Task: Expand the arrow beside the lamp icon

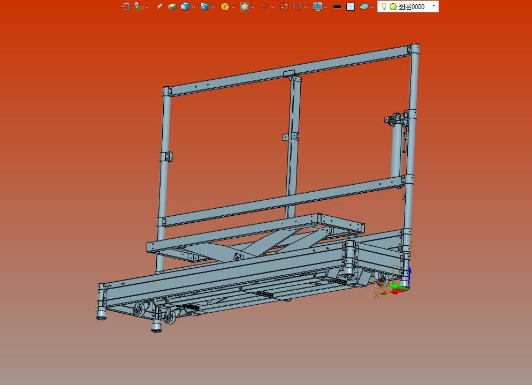Action: click(x=147, y=7)
